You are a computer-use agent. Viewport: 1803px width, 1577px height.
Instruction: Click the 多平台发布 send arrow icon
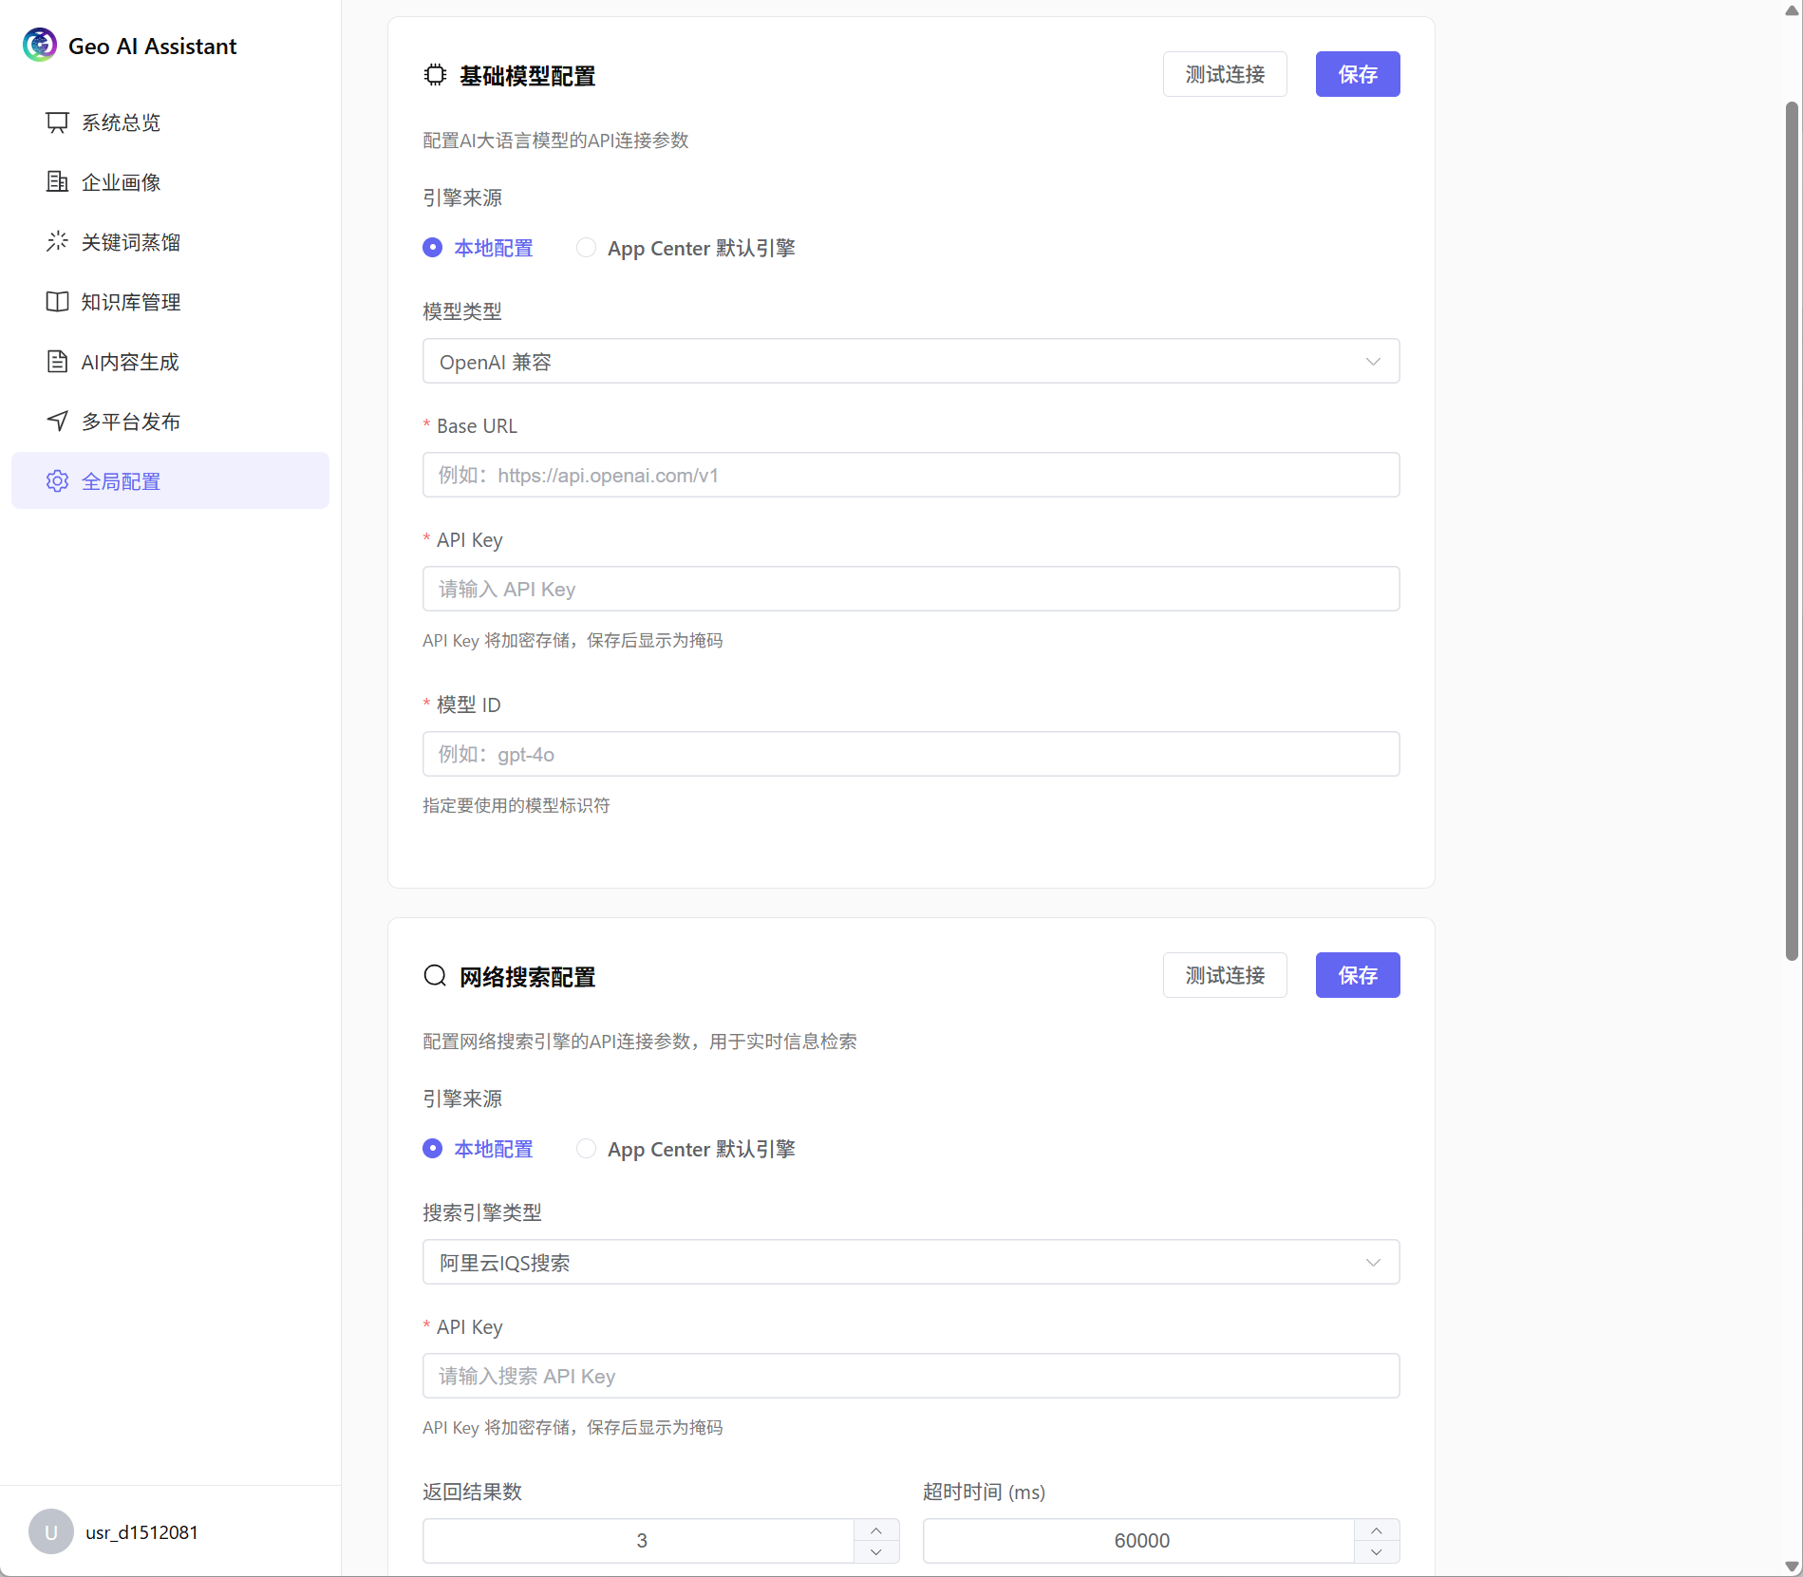point(57,422)
